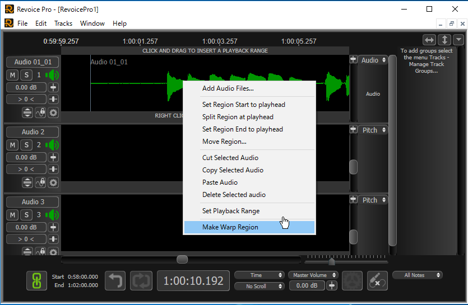Open the Audio 2 track gear settings

click(x=53, y=182)
